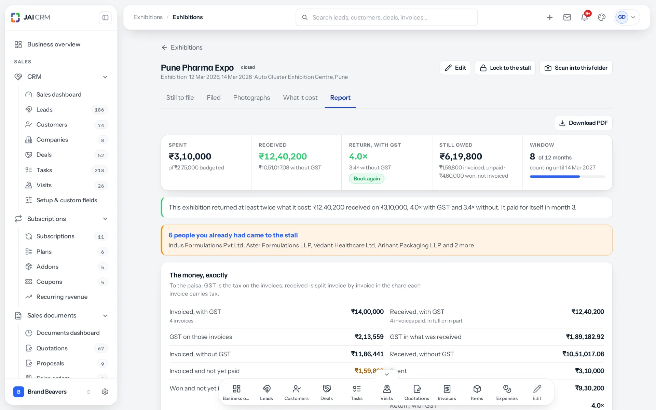Open Deals in bottom dock
Viewport: 656px width, 410px height.
click(x=327, y=392)
